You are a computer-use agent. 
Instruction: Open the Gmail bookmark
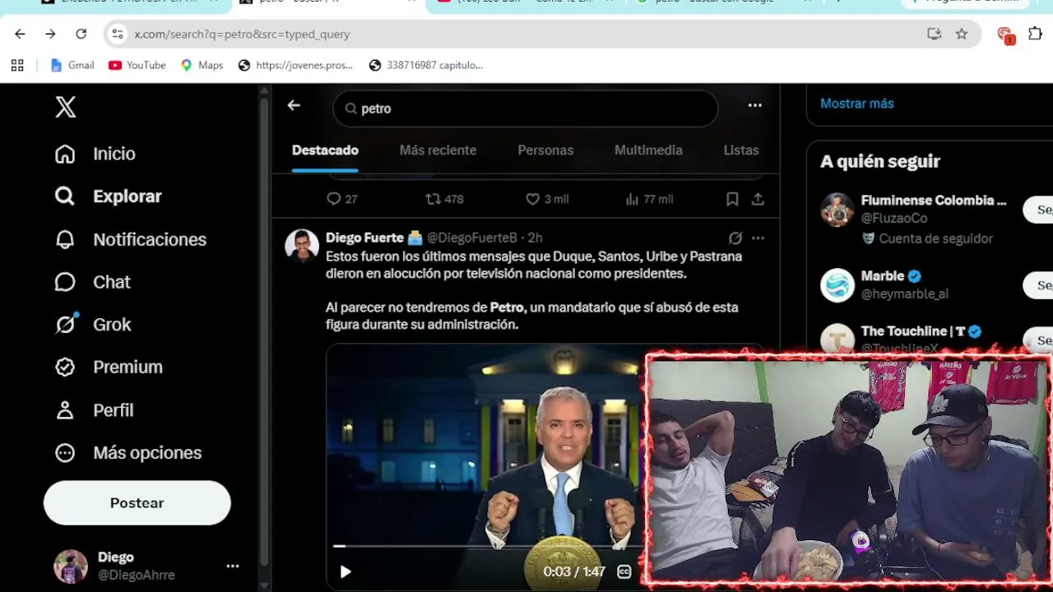point(72,65)
